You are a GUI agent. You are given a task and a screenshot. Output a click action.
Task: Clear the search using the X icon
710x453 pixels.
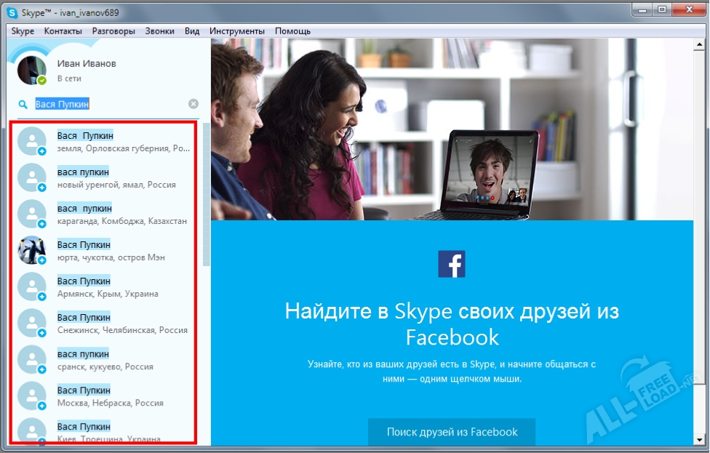pyautogui.click(x=193, y=104)
